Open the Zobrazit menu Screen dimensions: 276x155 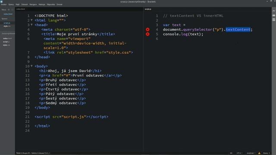(25, 5)
